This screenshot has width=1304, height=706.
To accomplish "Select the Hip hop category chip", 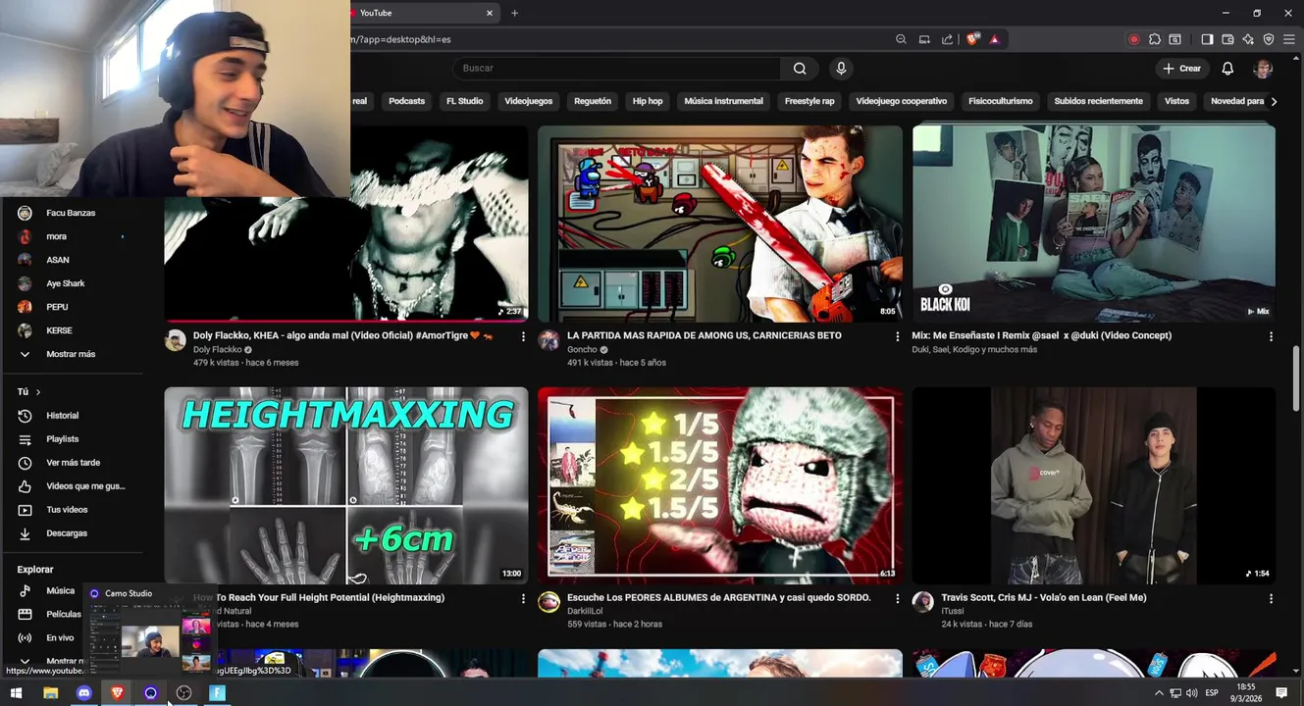I will pyautogui.click(x=648, y=101).
